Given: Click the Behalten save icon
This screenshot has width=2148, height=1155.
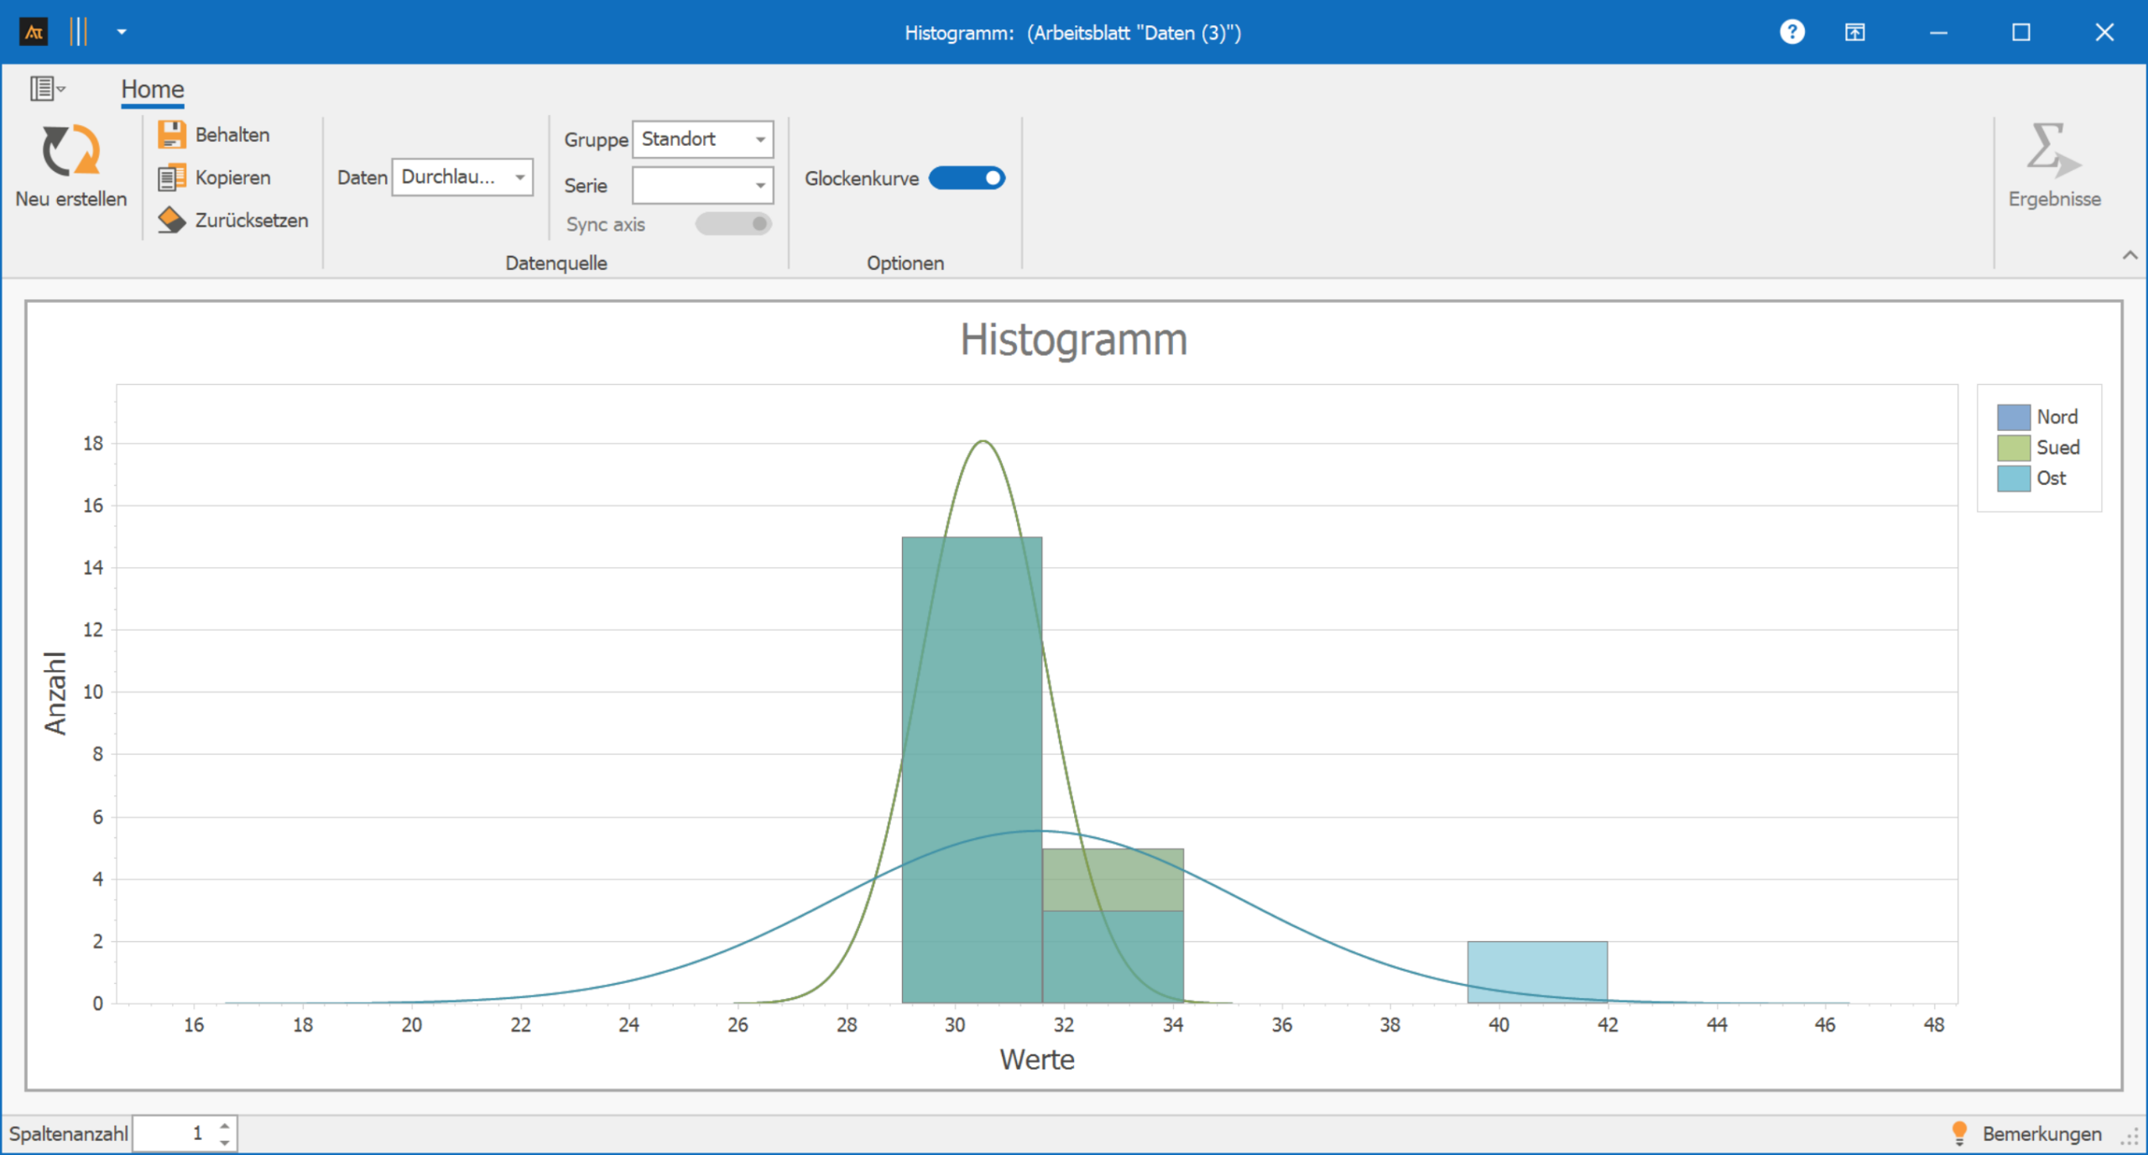Looking at the screenshot, I should click(x=171, y=134).
